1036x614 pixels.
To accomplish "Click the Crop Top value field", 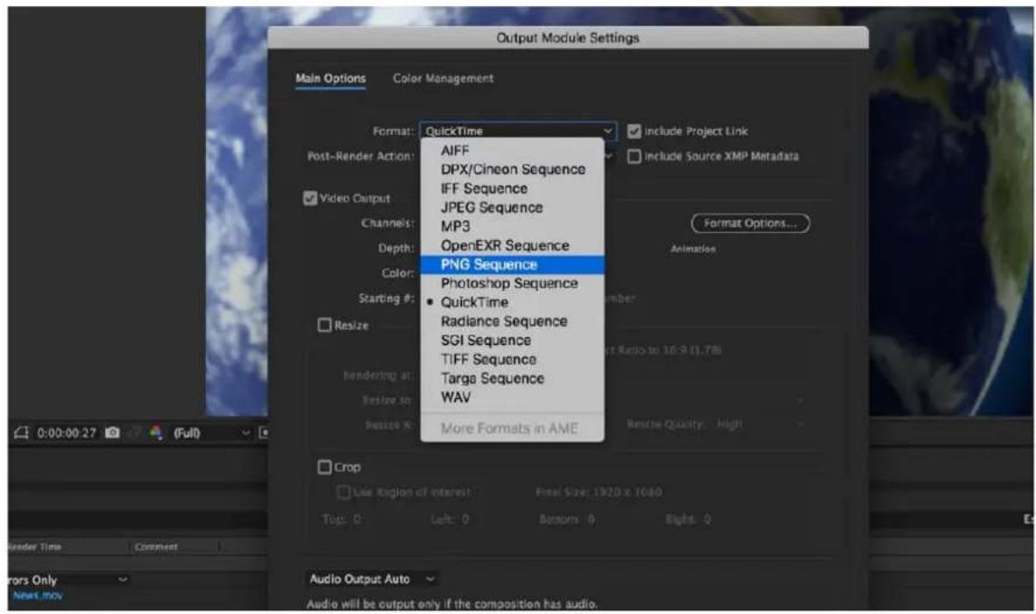I will pos(356,519).
